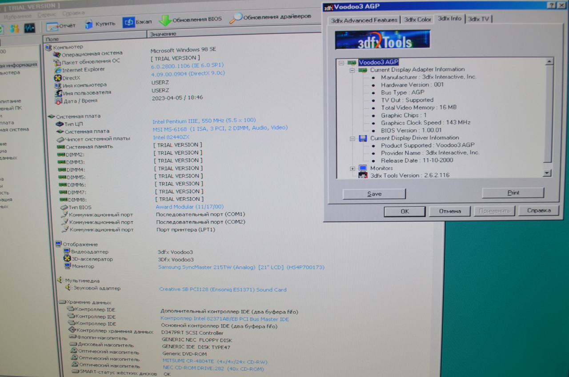Click the Тип BIOS chip icon
Viewport: 569px width, 377px height.
tap(64, 208)
